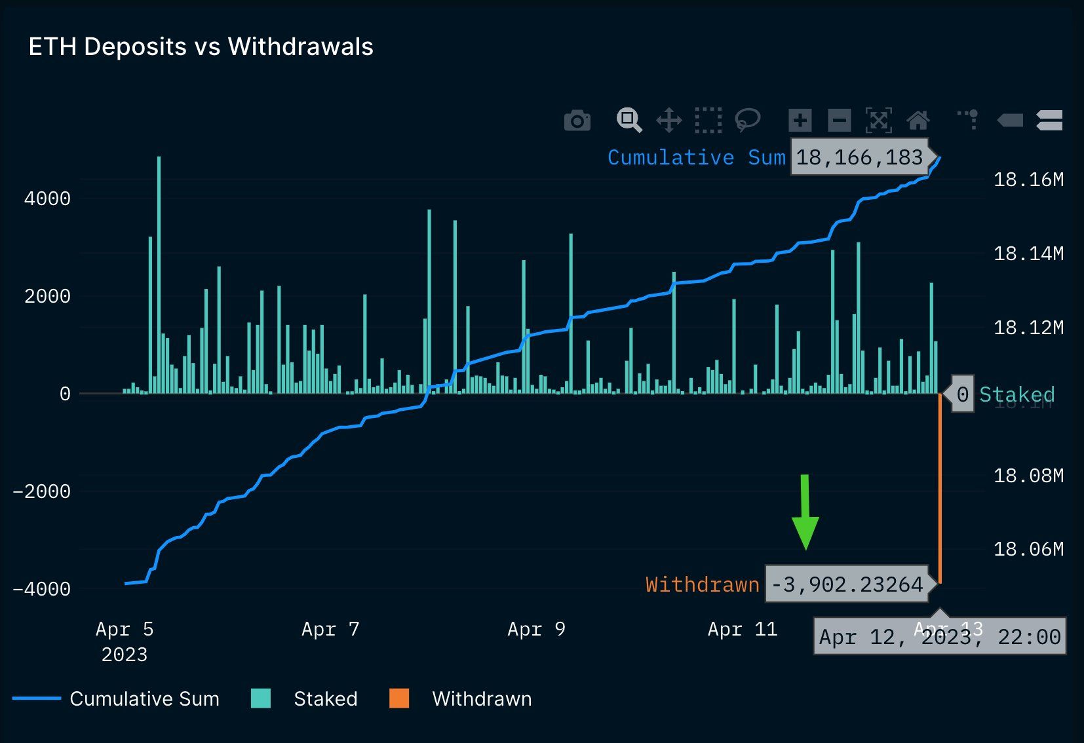This screenshot has width=1084, height=743.
Task: Click the 4000 left axis tick label
Action: click(x=47, y=199)
